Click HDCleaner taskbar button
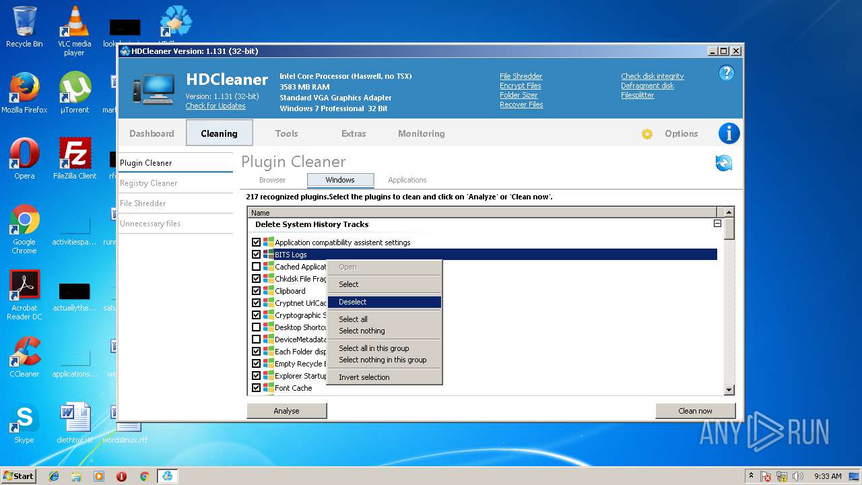The image size is (862, 485). [167, 476]
